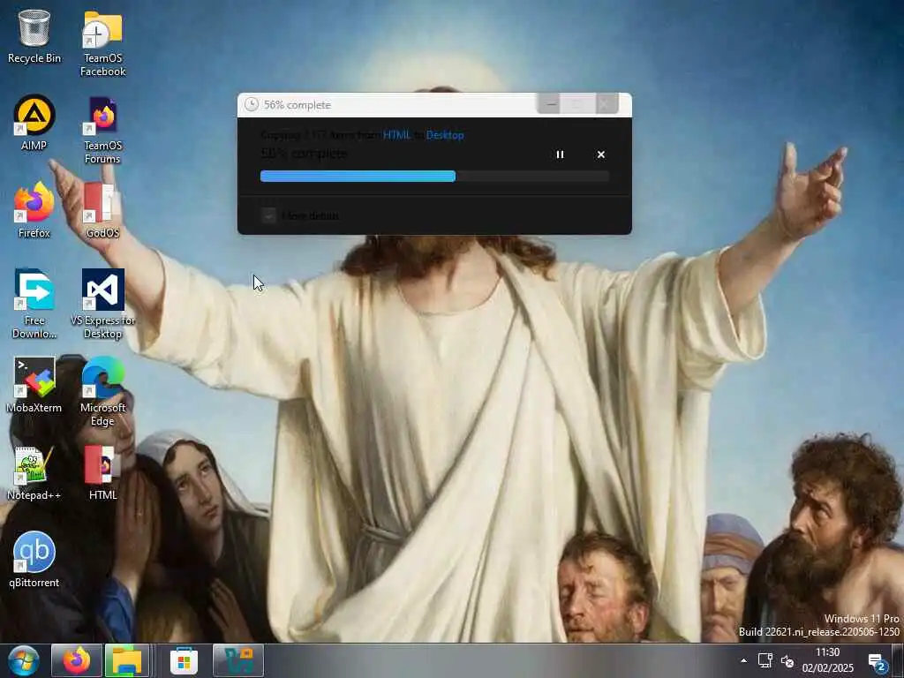Select the GodOS desktop icon
The image size is (904, 678).
(102, 210)
